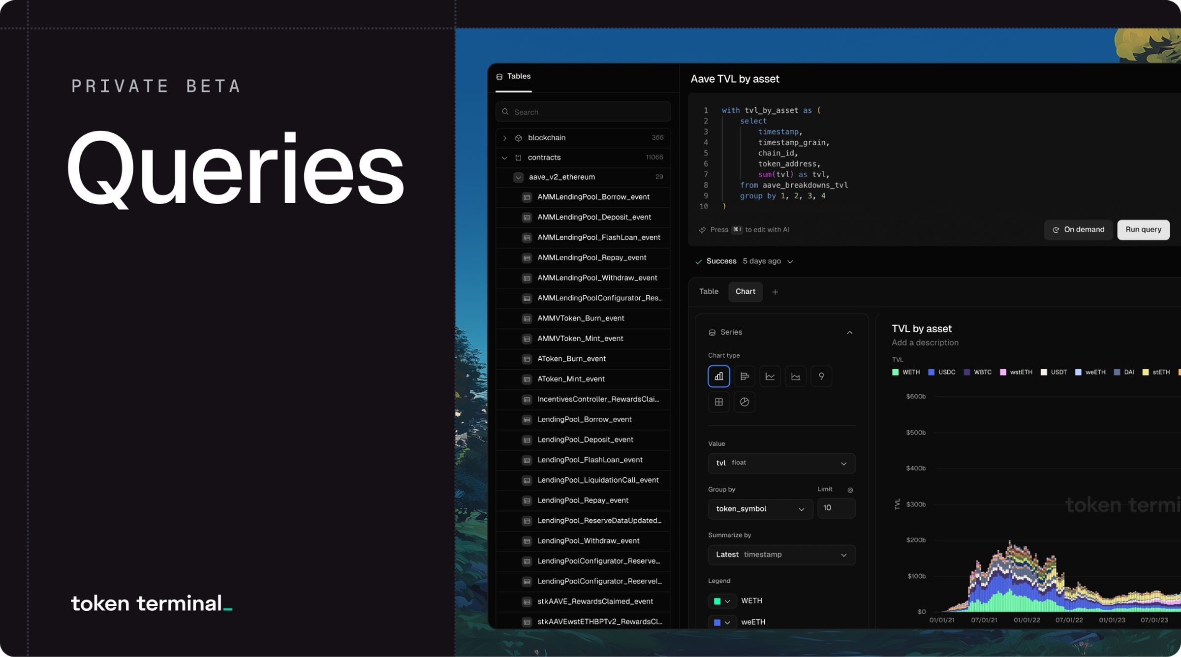
Task: Open the WETH legend color swatch picker
Action: tap(721, 601)
